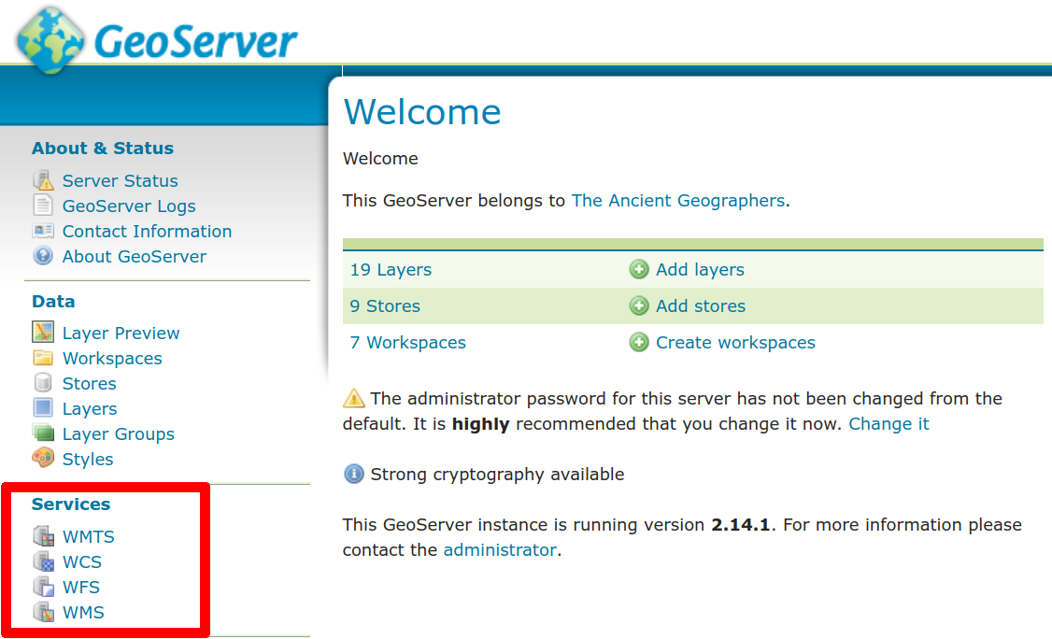Click the GeoServer globe logo

[x=50, y=40]
